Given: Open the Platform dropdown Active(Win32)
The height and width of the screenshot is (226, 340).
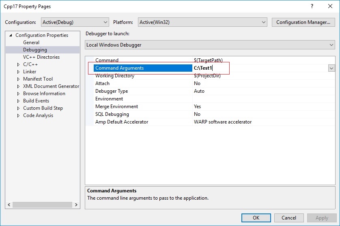Looking at the screenshot, I should pos(202,22).
